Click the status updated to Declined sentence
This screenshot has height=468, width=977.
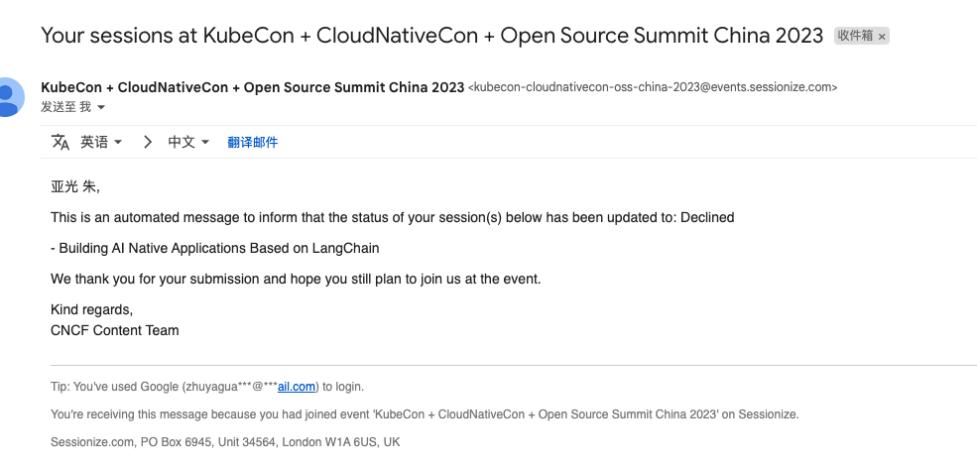[x=392, y=217]
